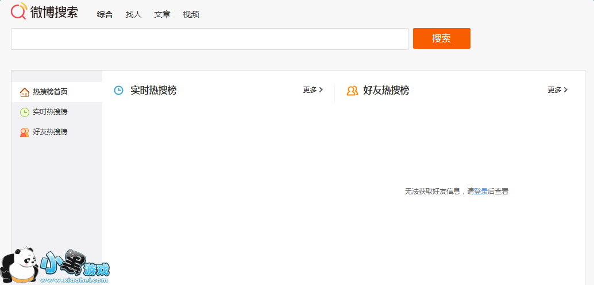594x285 pixels.
Task: Focus the Weibo search input field
Action: [209, 39]
